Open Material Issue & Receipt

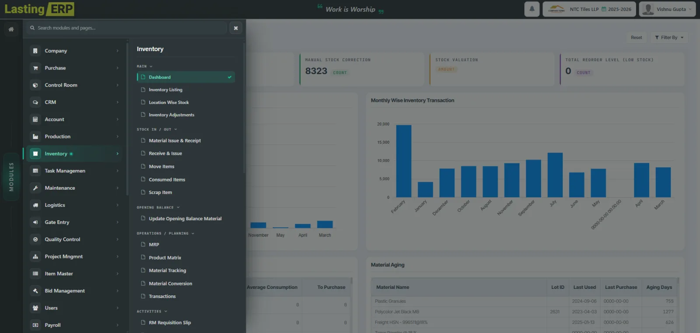point(175,141)
